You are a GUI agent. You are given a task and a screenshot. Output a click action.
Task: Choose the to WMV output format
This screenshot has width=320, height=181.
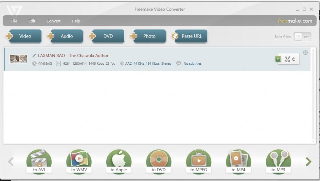point(79,162)
